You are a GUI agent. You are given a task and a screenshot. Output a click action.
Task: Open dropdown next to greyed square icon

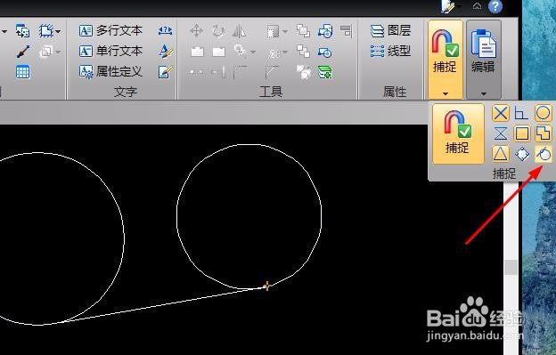click(x=58, y=52)
